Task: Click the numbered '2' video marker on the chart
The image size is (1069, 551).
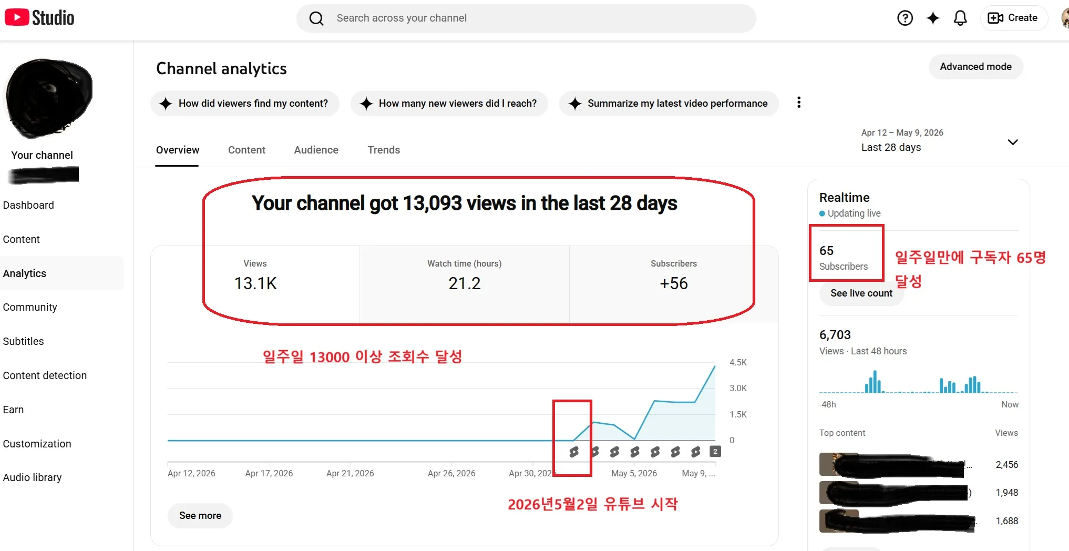Action: coord(715,452)
